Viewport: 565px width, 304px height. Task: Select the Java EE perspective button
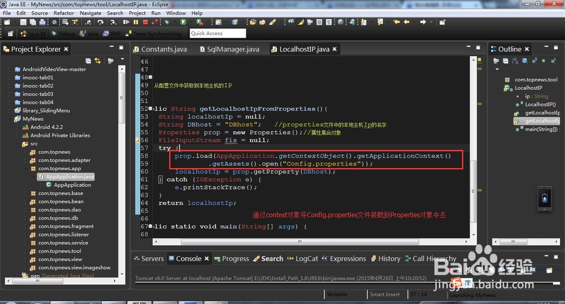pyautogui.click(x=33, y=33)
